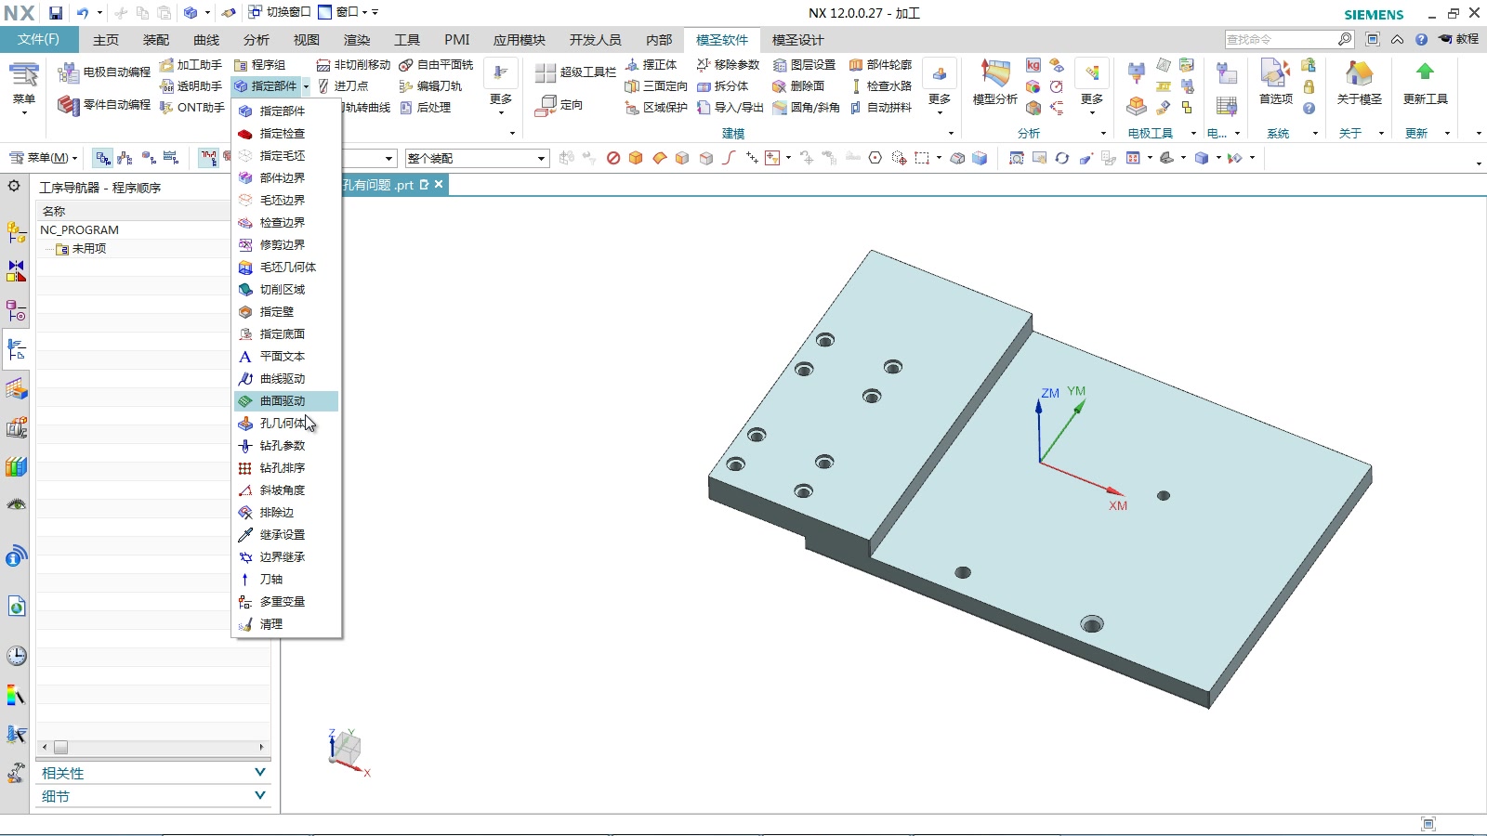Open the 教程 link

(1458, 39)
